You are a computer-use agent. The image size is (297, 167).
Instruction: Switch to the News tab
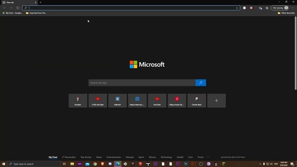(x=99, y=157)
